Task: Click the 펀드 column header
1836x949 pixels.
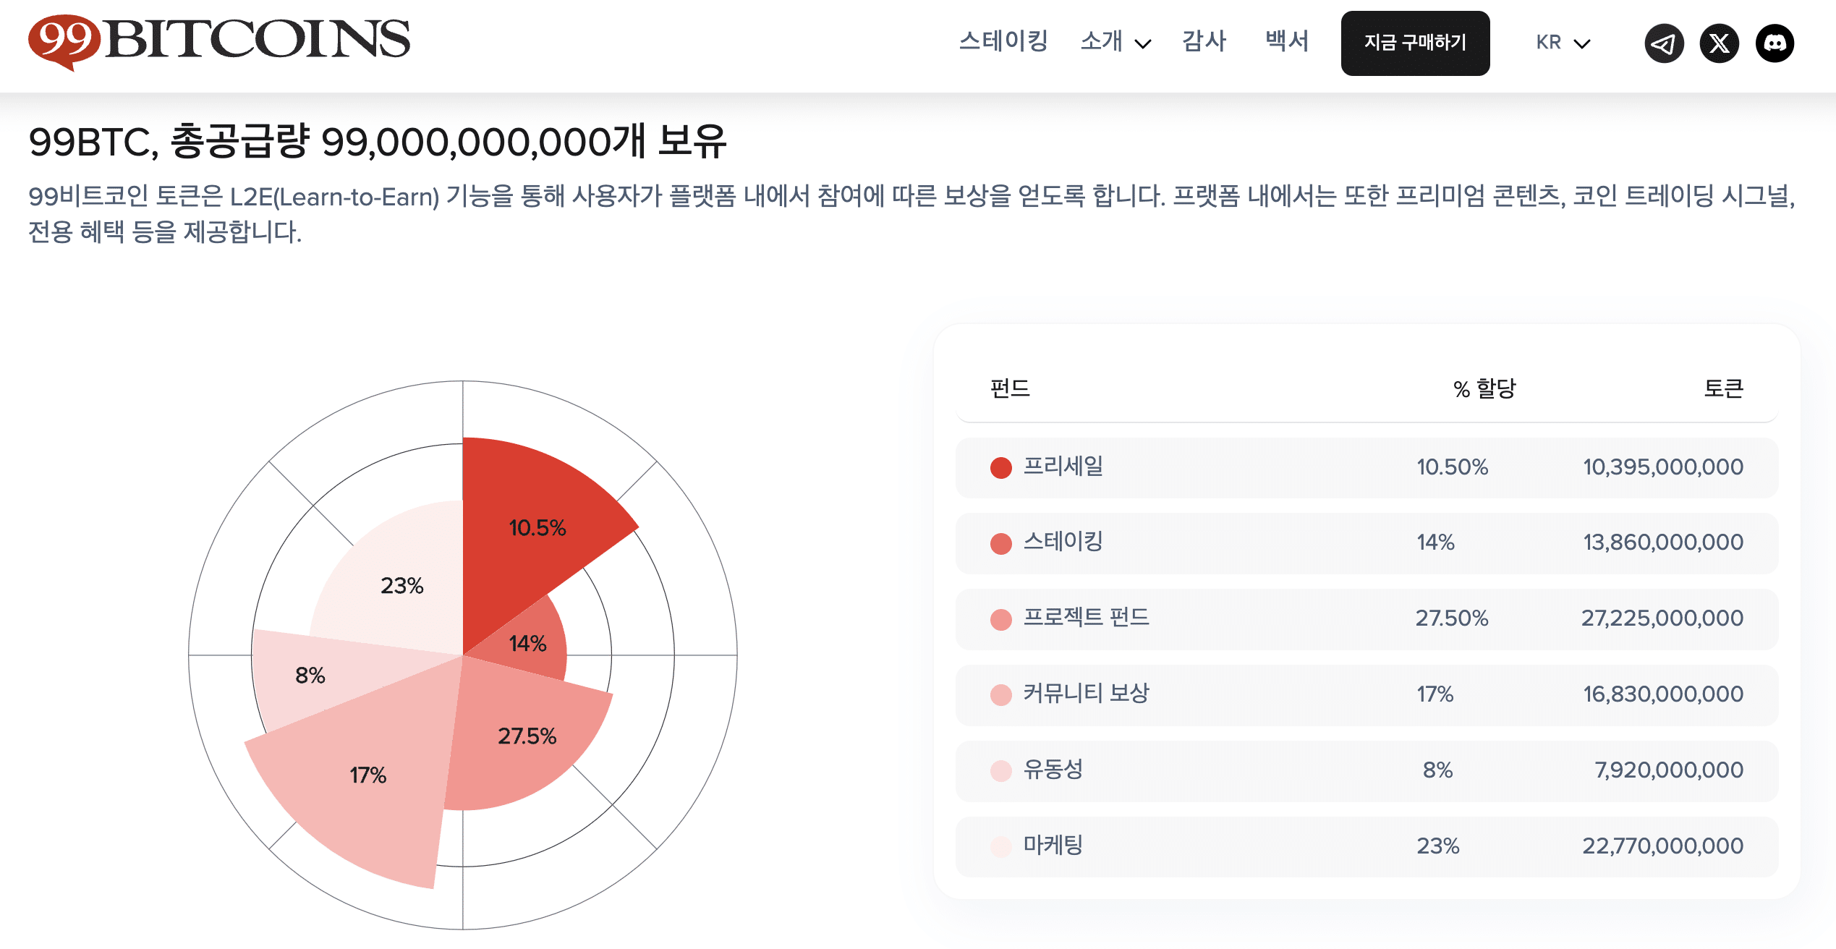Action: click(1010, 388)
